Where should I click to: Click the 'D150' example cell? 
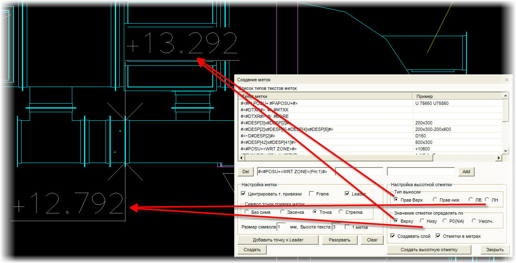458,136
